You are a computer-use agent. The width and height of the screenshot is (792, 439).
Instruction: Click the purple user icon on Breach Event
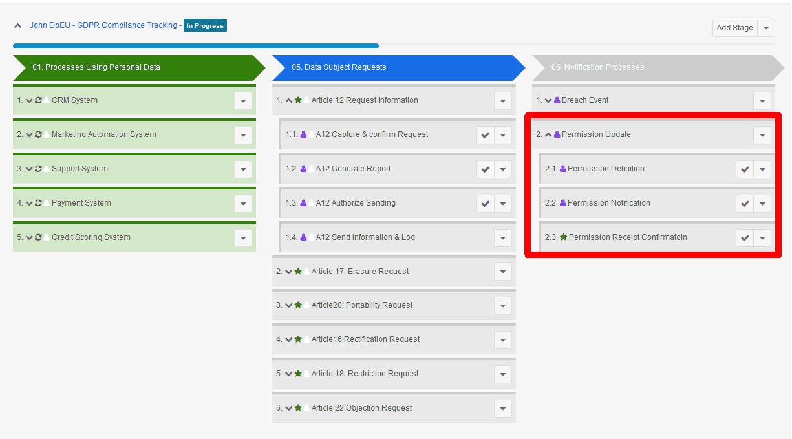click(557, 100)
